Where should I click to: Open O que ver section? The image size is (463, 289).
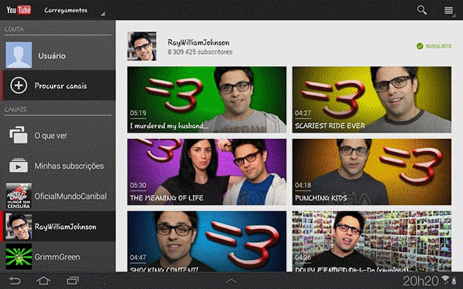(x=58, y=136)
